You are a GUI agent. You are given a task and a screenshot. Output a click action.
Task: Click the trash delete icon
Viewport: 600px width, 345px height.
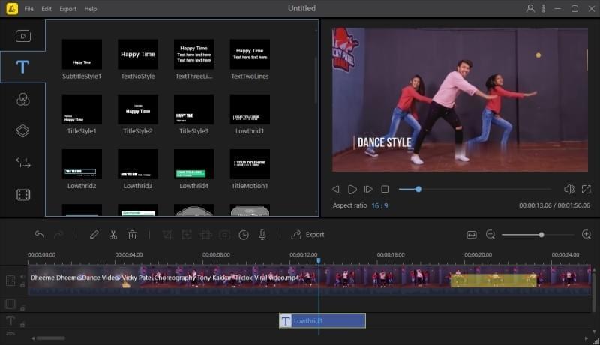pyautogui.click(x=132, y=235)
